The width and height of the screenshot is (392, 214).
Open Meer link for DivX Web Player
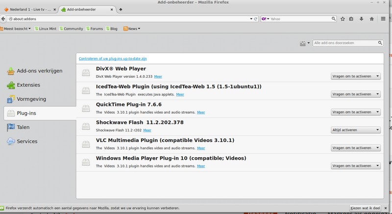coord(158,77)
